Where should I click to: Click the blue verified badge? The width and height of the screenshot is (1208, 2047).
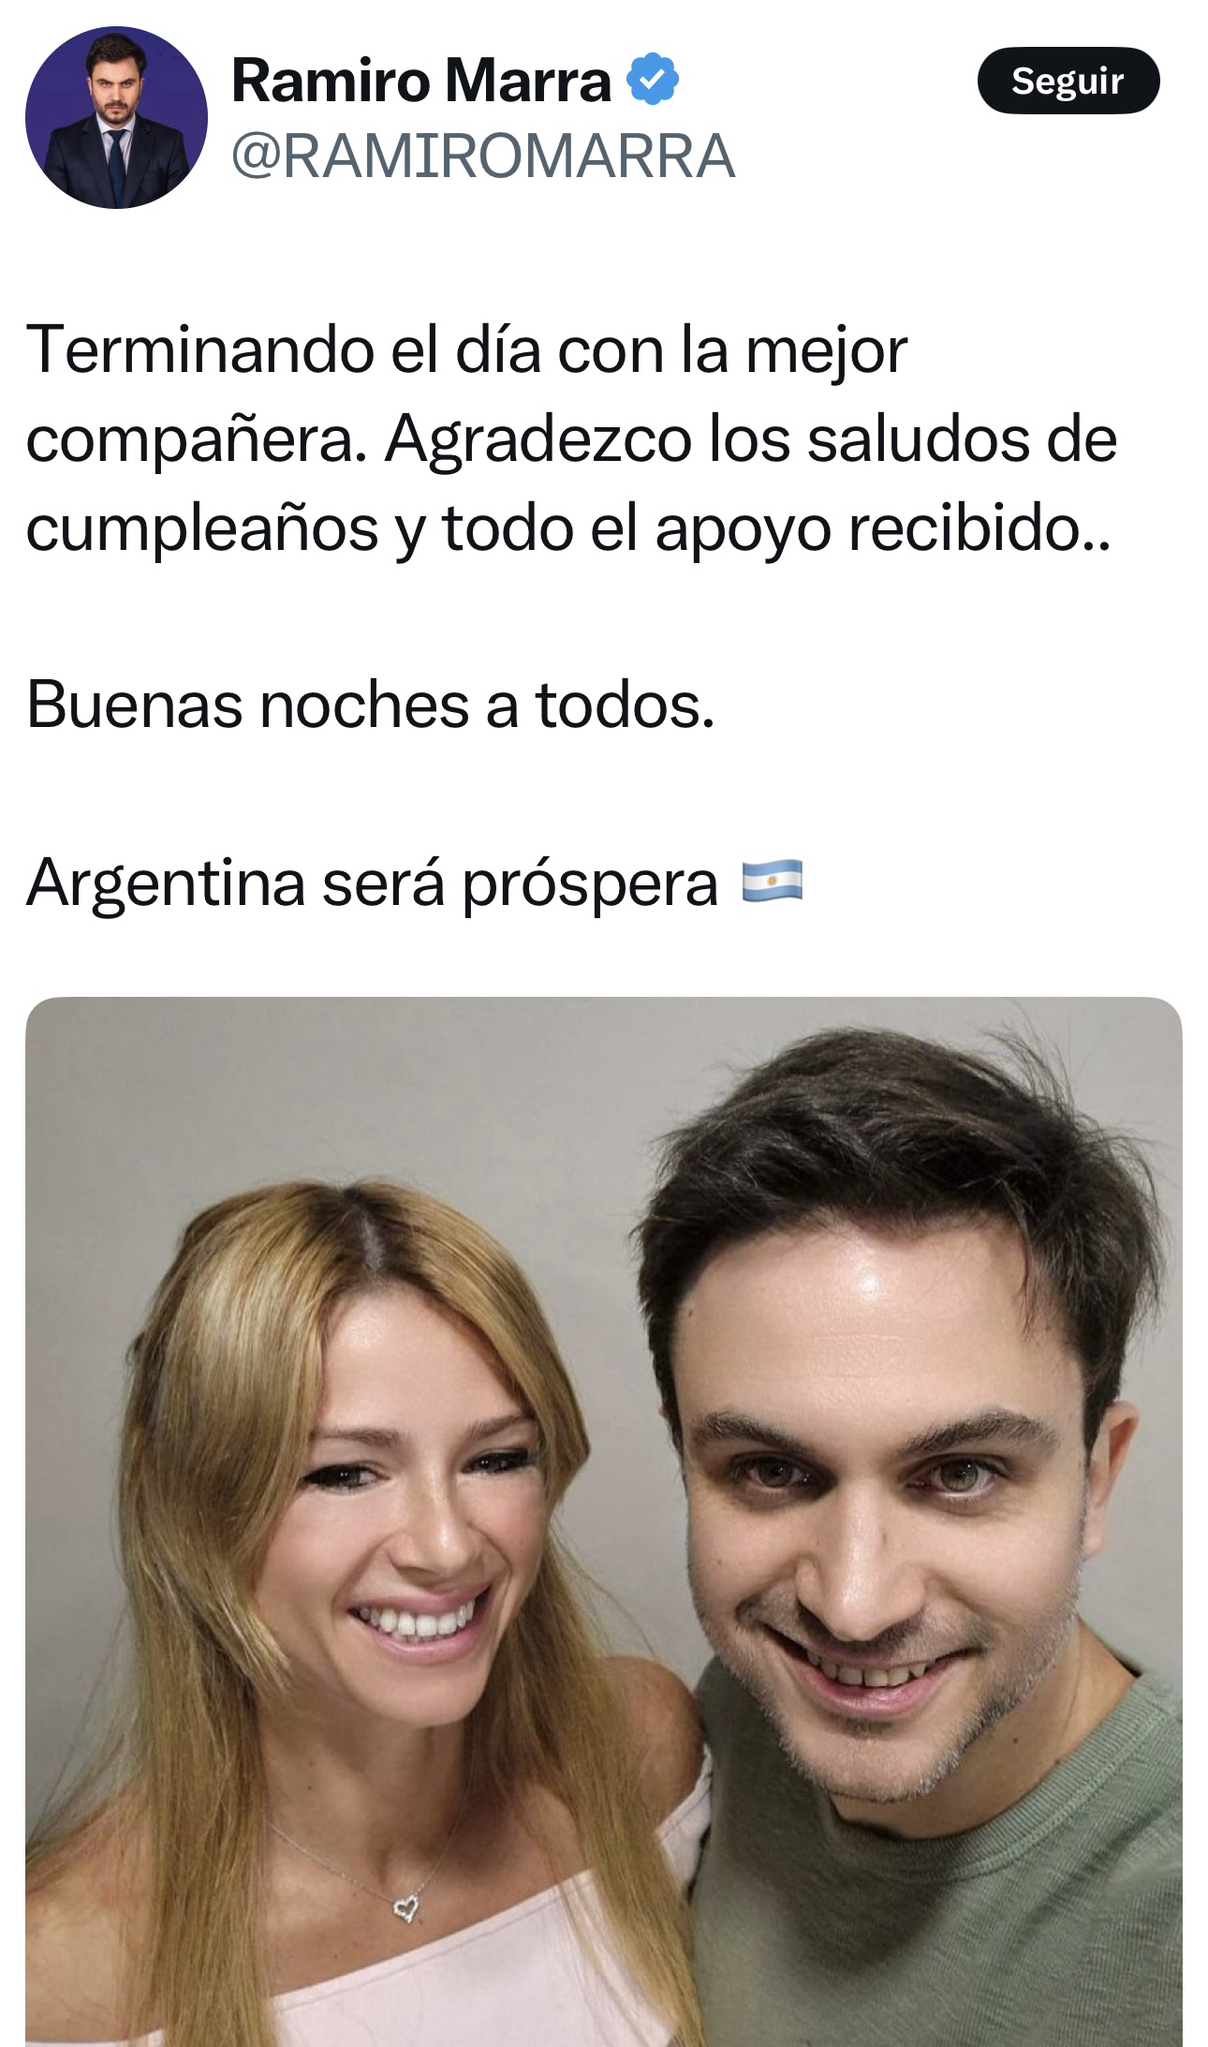[x=651, y=81]
